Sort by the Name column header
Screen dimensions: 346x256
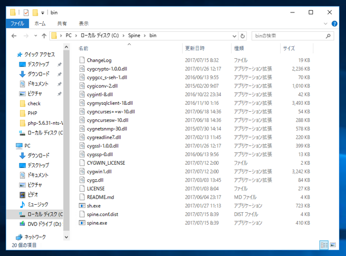point(130,48)
